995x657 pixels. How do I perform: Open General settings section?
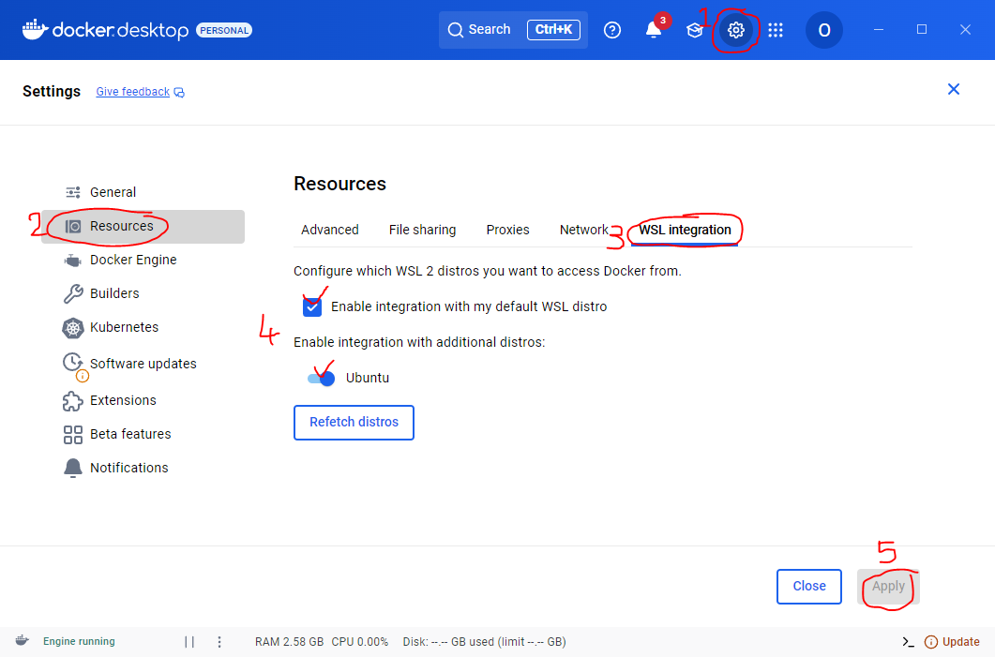[x=143, y=192]
